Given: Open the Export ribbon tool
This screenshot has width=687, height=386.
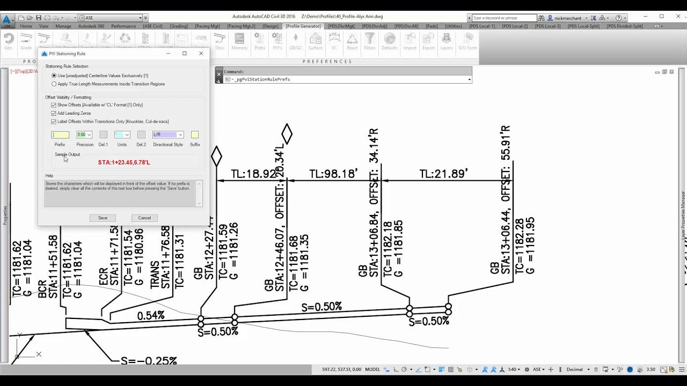Looking at the screenshot, I should [x=428, y=41].
